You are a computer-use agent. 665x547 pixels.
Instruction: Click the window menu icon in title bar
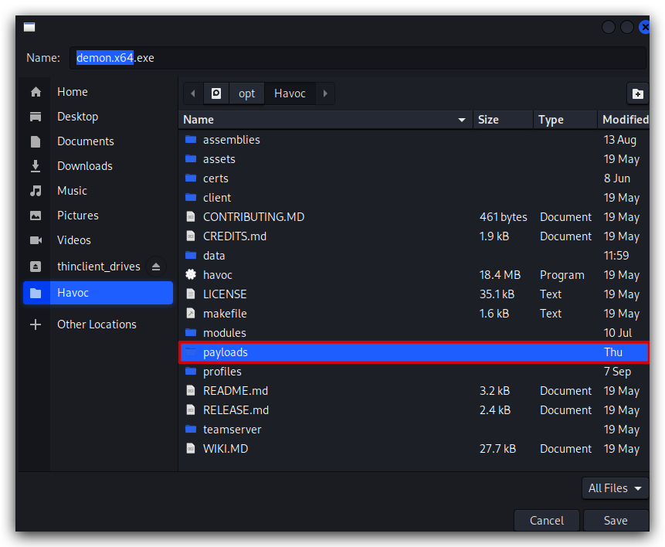point(29,27)
